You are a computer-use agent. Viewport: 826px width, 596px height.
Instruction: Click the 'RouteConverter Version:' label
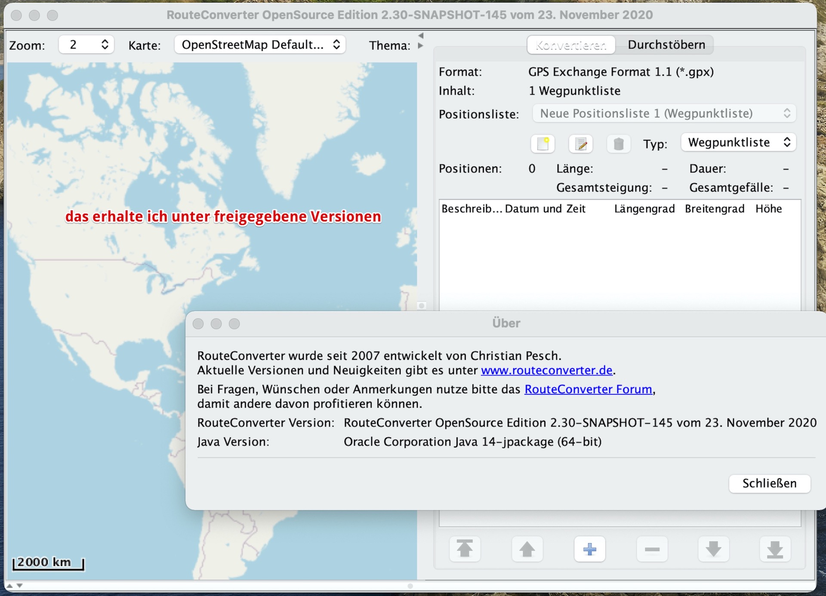(x=266, y=423)
